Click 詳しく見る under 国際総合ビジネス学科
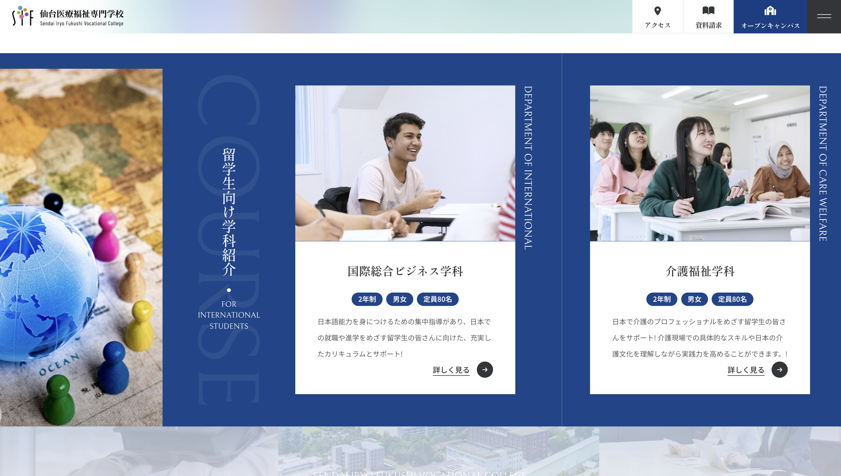Viewport: 841px width, 476px height. pyautogui.click(x=451, y=370)
